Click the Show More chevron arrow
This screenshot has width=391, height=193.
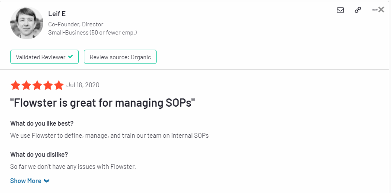pos(47,181)
